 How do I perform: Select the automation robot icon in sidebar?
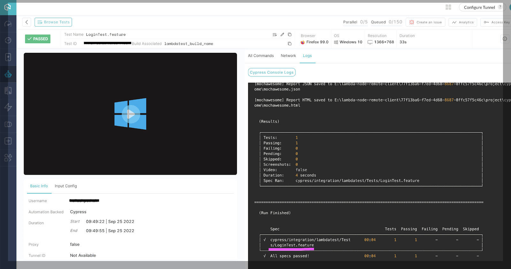click(x=8, y=74)
